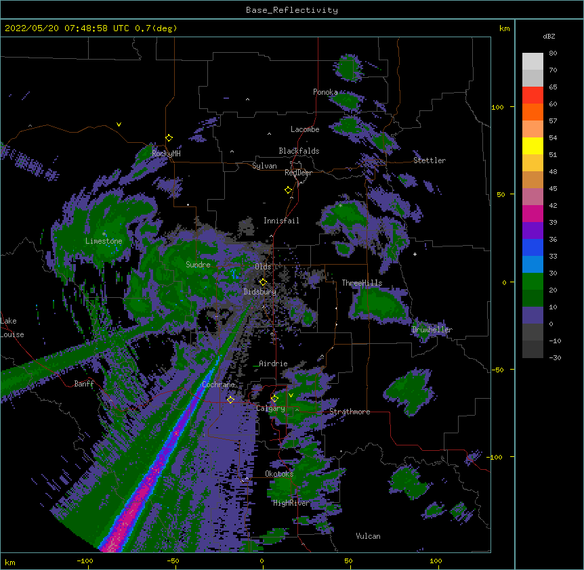Image resolution: width=584 pixels, height=570 pixels.
Task: Click the RedDeer city label
Action: 298,173
